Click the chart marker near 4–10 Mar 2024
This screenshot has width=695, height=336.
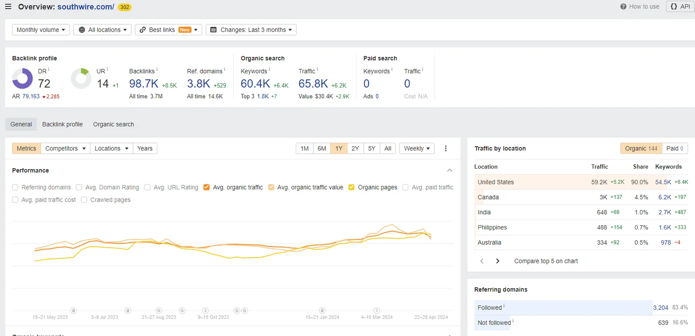[x=377, y=310]
